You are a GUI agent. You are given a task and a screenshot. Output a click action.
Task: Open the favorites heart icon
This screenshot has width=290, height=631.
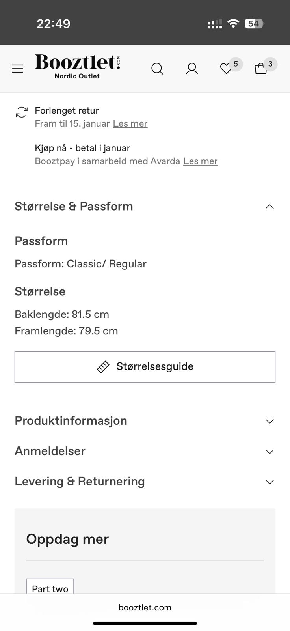pos(225,69)
